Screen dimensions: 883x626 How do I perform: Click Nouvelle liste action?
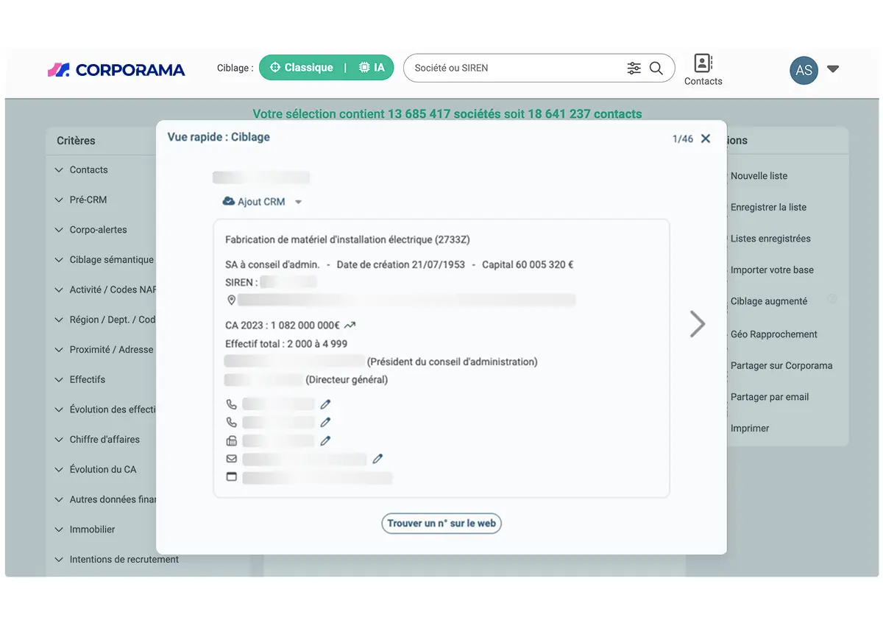click(x=759, y=176)
